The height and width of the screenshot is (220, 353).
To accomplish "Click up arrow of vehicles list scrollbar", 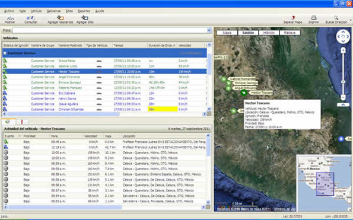I will click(209, 45).
